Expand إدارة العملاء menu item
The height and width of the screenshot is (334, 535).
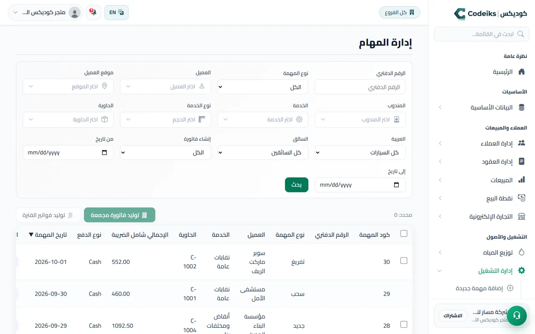coord(481,143)
